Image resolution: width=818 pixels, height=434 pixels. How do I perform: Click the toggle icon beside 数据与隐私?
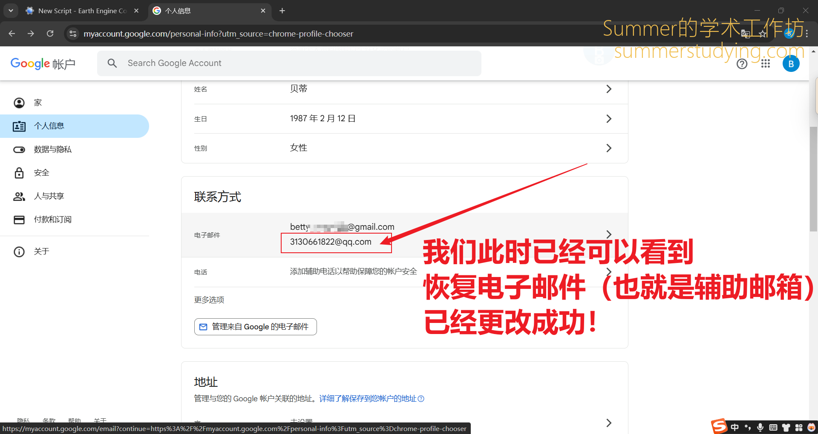coord(19,149)
